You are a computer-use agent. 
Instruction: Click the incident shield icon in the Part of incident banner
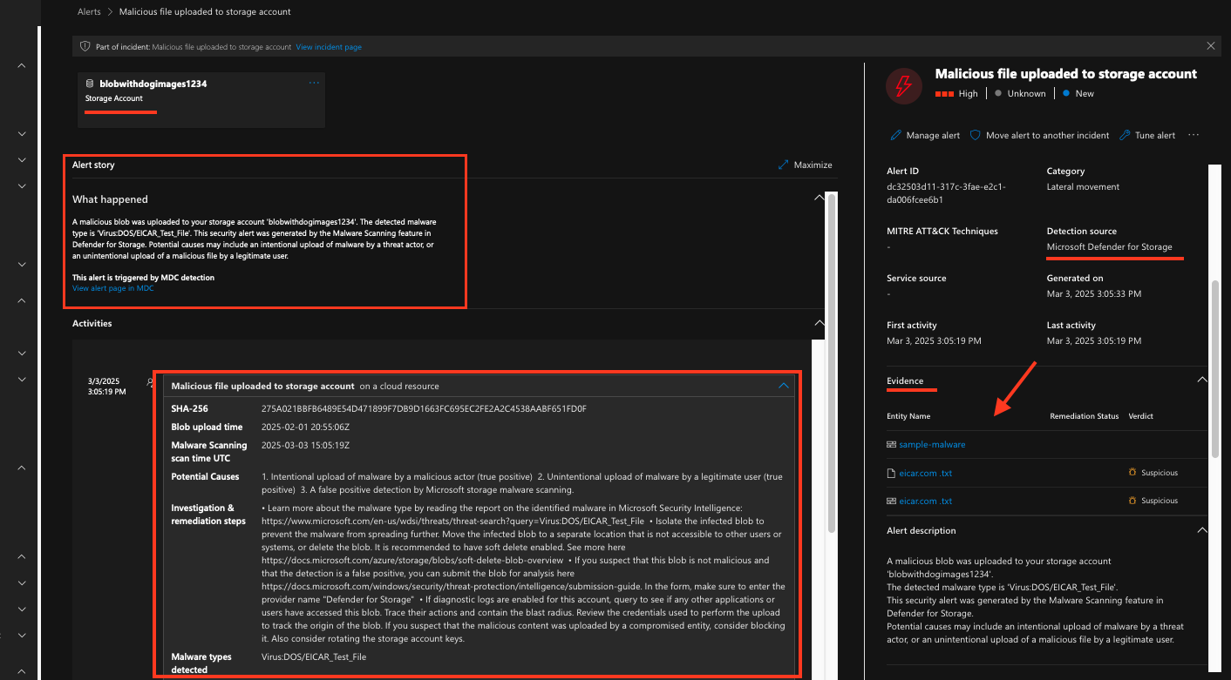[85, 46]
